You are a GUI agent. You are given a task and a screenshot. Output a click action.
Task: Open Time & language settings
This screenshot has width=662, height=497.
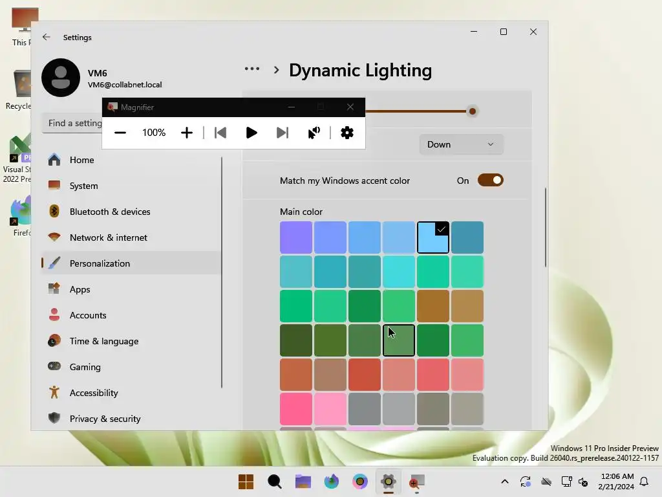coord(131,341)
